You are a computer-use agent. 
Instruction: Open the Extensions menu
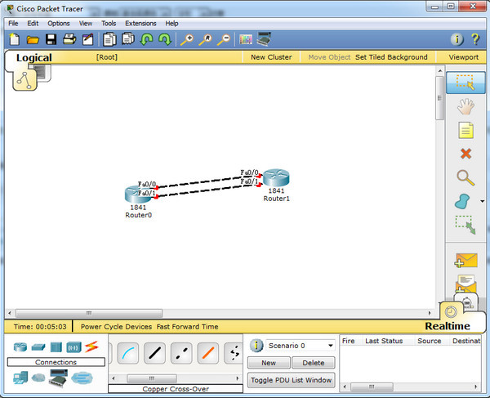140,23
